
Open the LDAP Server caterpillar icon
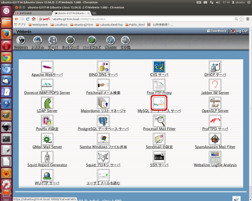(47, 103)
